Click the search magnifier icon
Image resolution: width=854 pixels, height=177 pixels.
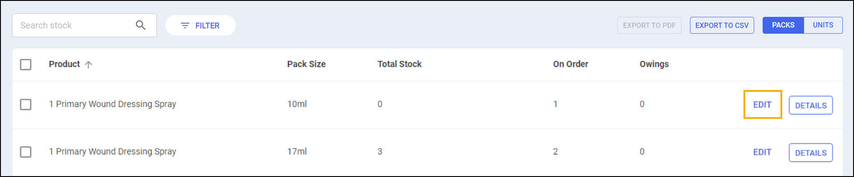click(x=140, y=25)
